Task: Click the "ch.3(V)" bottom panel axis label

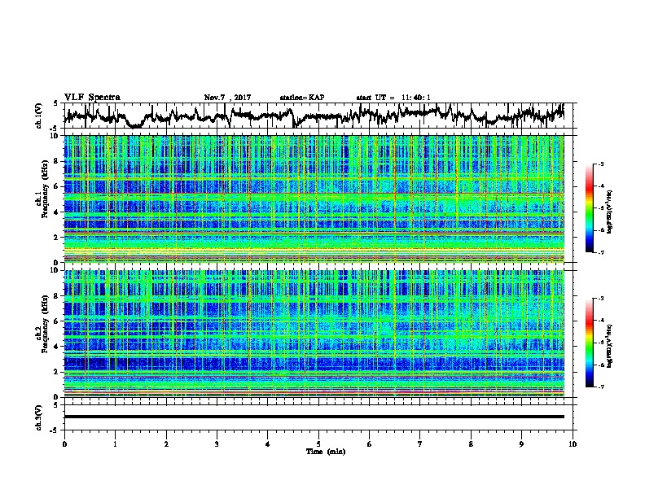Action: coord(39,418)
